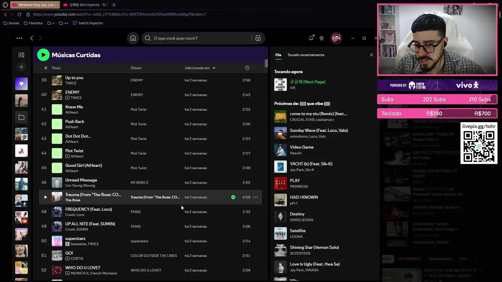Play the Músicas Curtidas playlist
Image resolution: width=502 pixels, height=282 pixels.
[43, 55]
